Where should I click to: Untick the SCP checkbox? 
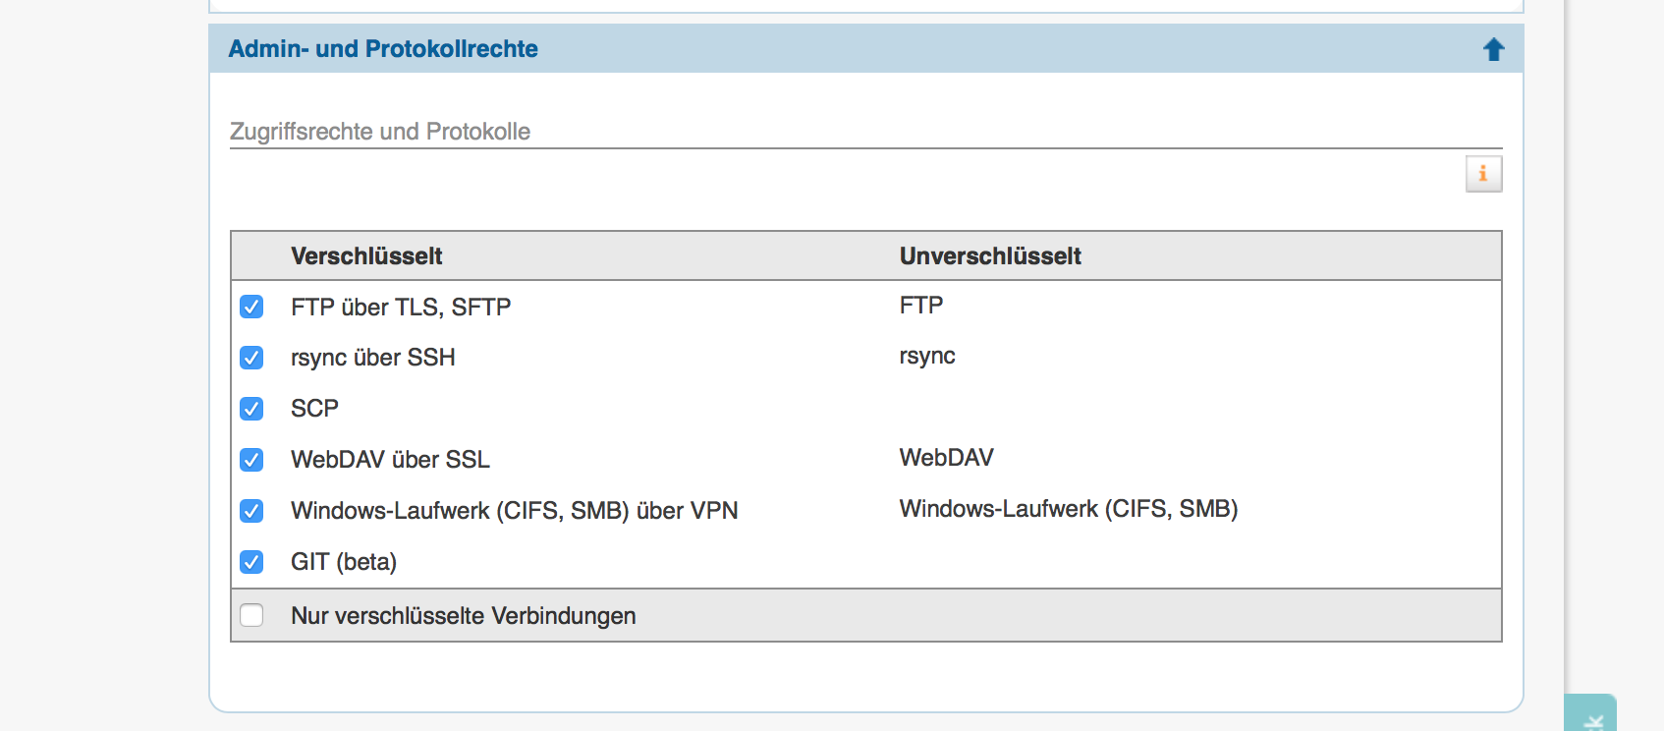251,409
